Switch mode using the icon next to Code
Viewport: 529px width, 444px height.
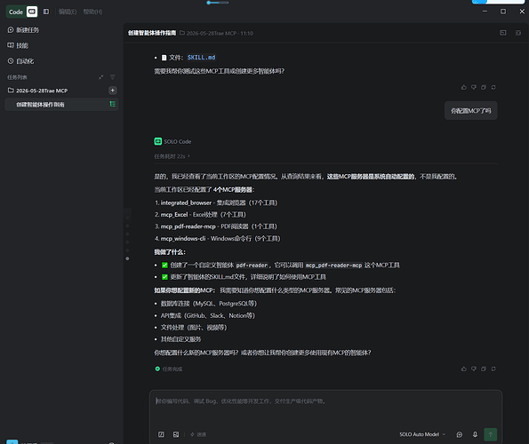click(x=32, y=12)
